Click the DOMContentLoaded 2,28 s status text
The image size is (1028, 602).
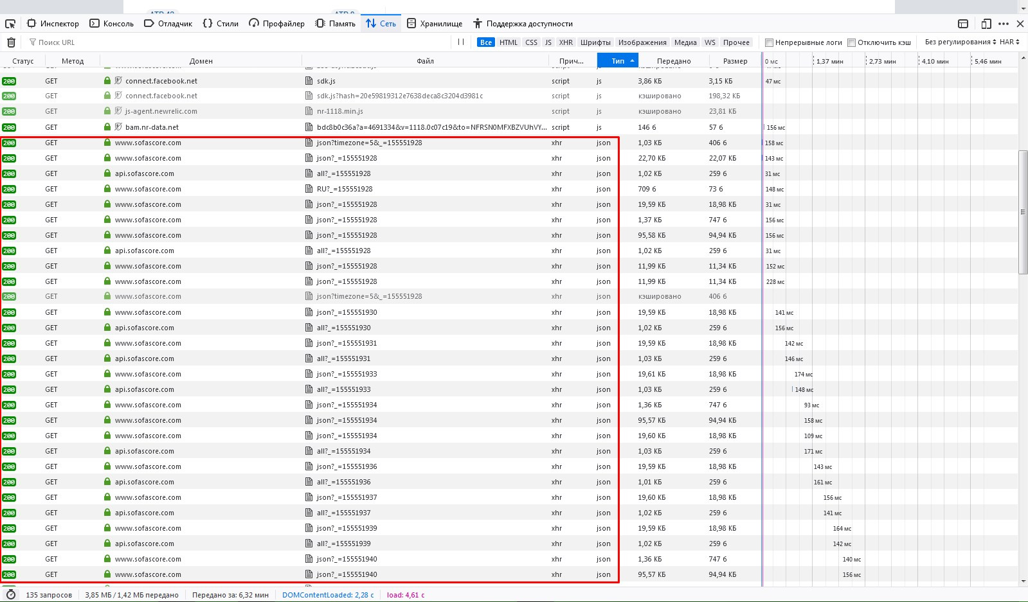pos(327,595)
